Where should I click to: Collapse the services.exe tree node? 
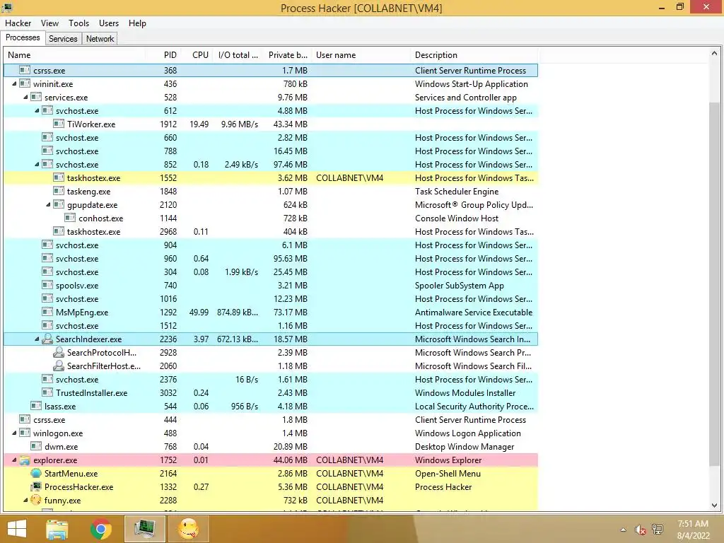(25, 97)
